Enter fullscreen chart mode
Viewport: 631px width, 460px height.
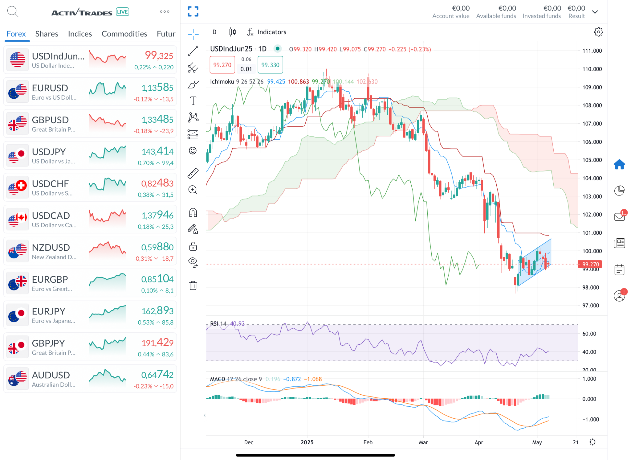[193, 12]
